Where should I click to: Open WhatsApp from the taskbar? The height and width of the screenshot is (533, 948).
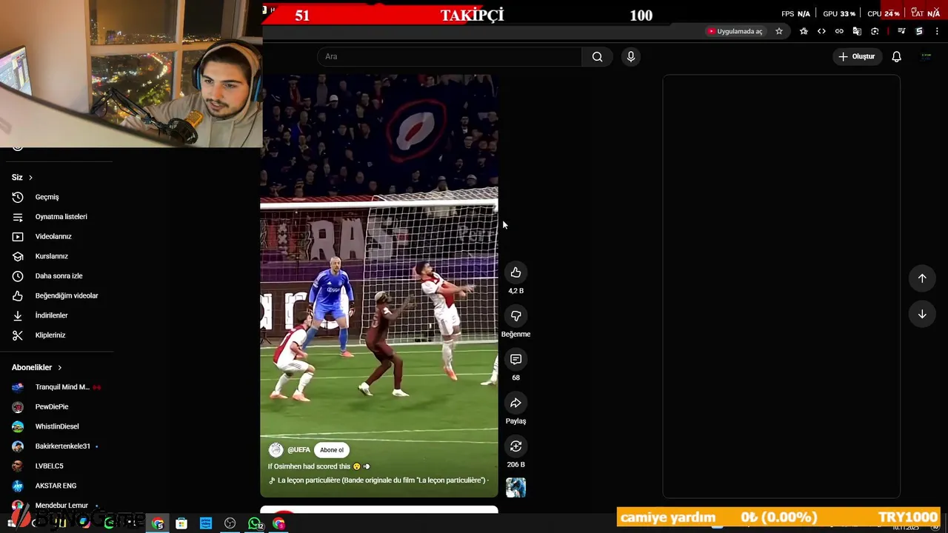pyautogui.click(x=256, y=524)
